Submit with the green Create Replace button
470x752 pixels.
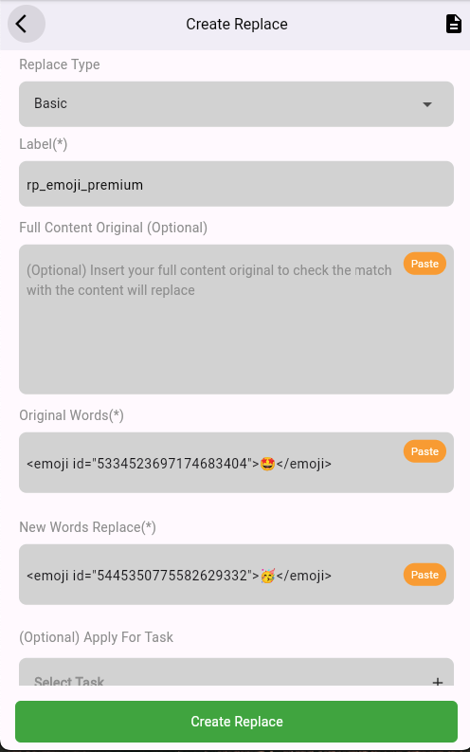[x=236, y=722]
